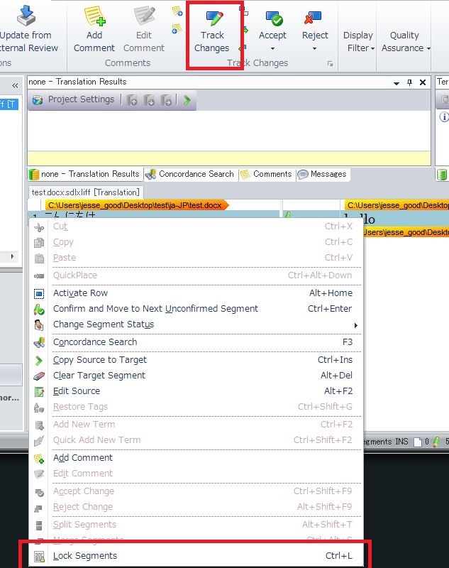Open Translation Results window position dropdown
449x568 pixels.
(397, 83)
